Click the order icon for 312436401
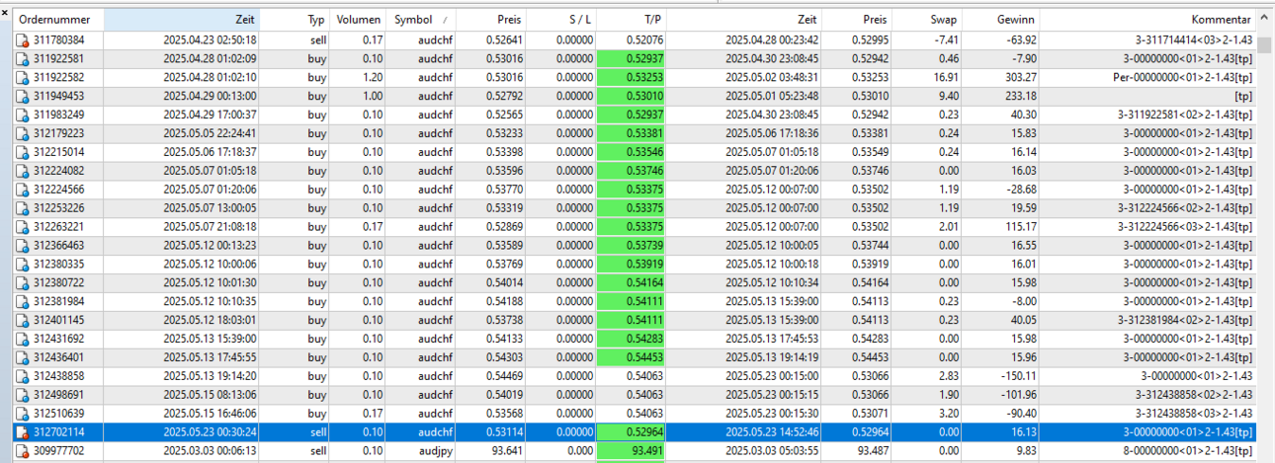Viewport: 1275px width, 463px height. [x=23, y=357]
